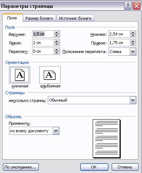Confirm with the OK button

pyautogui.click(x=94, y=167)
